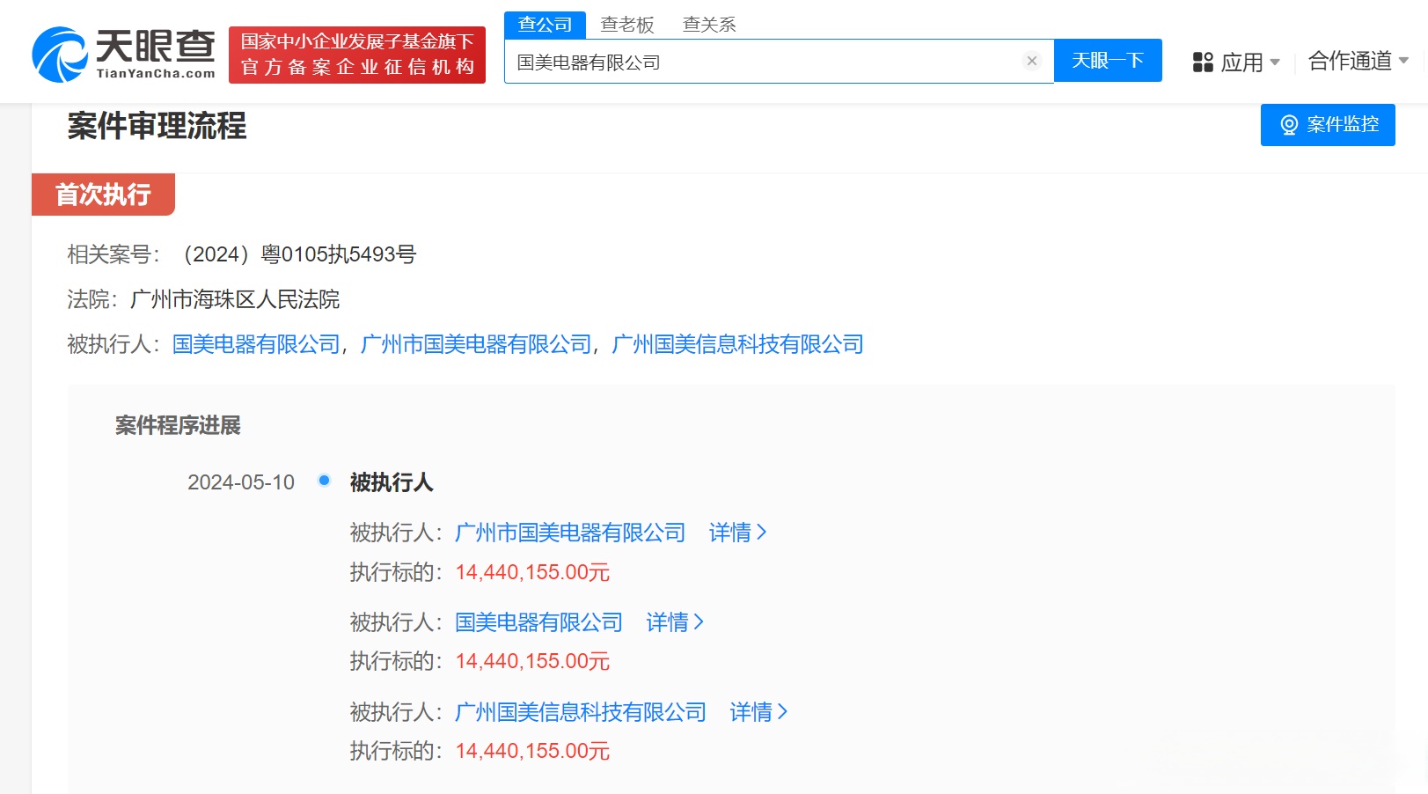Click the 案件程序进展 section title
Screen dimensions: 1428x794
pos(178,425)
